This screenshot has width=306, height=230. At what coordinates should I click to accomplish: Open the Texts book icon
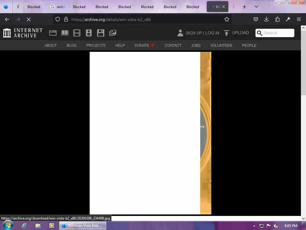65,33
